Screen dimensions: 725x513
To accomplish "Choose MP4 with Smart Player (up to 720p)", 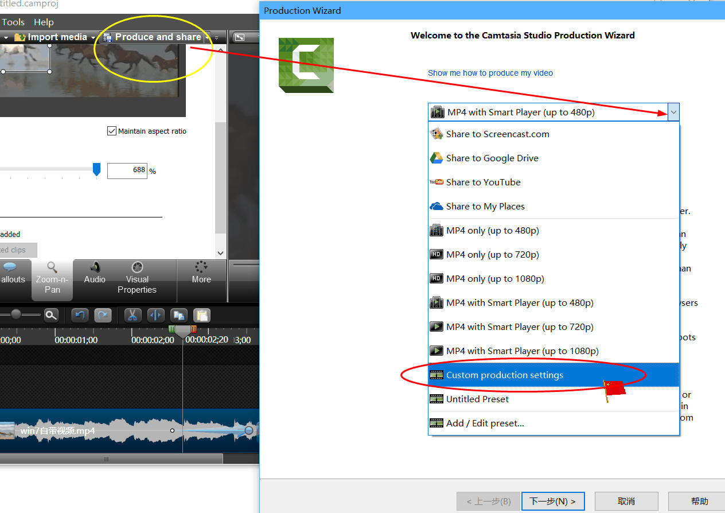I will point(554,327).
